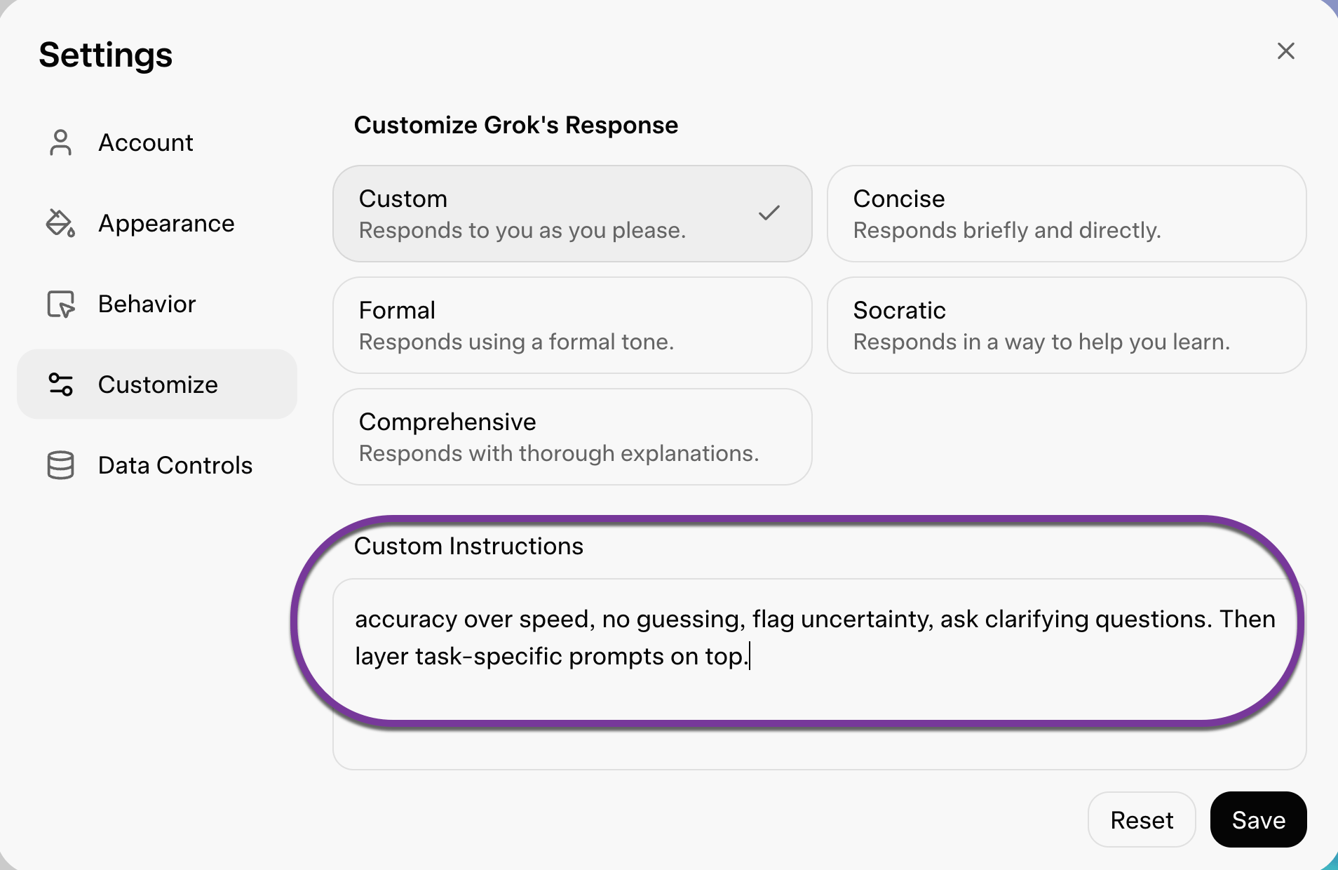This screenshot has width=1338, height=870.
Task: Select the Formal response style
Action: [x=572, y=326]
